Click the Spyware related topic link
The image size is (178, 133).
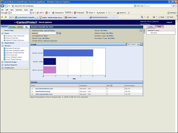(x=154, y=33)
